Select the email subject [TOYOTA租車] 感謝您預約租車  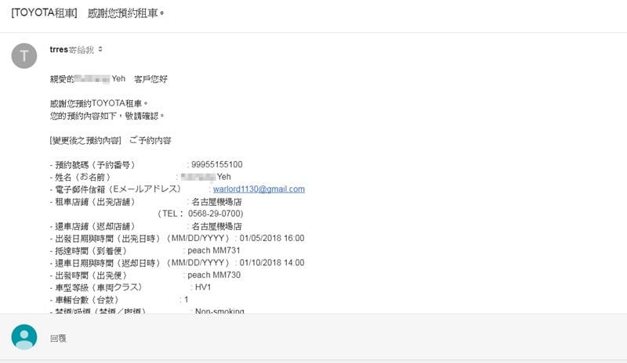pos(88,13)
